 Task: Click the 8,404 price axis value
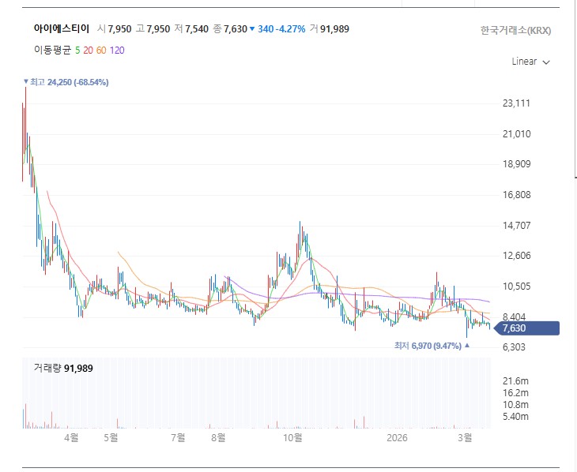(x=514, y=317)
